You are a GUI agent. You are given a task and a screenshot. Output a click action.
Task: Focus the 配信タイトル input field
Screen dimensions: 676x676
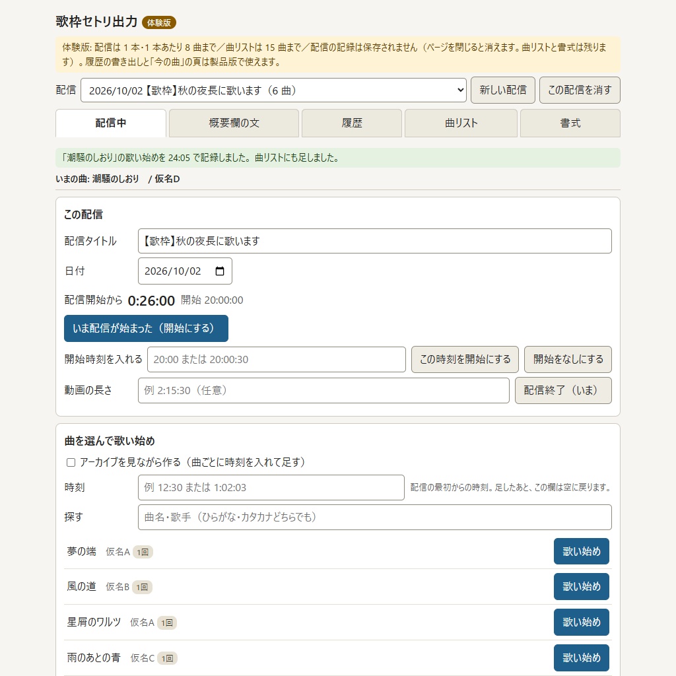[375, 241]
